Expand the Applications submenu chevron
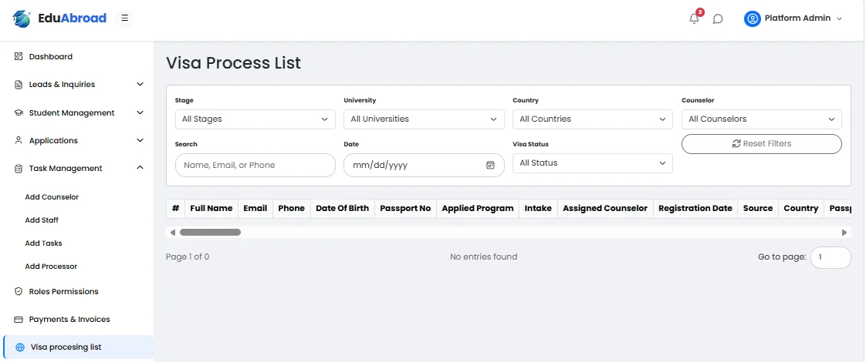 tap(140, 140)
